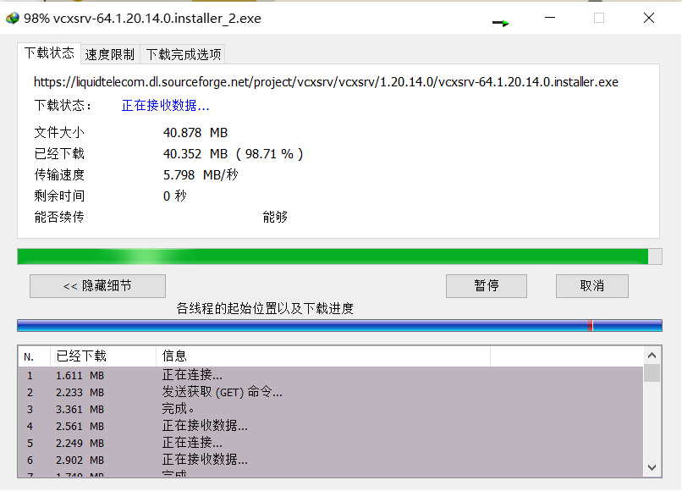
Task: Select thread row 2 with 2.233 MB
Action: tap(331, 392)
